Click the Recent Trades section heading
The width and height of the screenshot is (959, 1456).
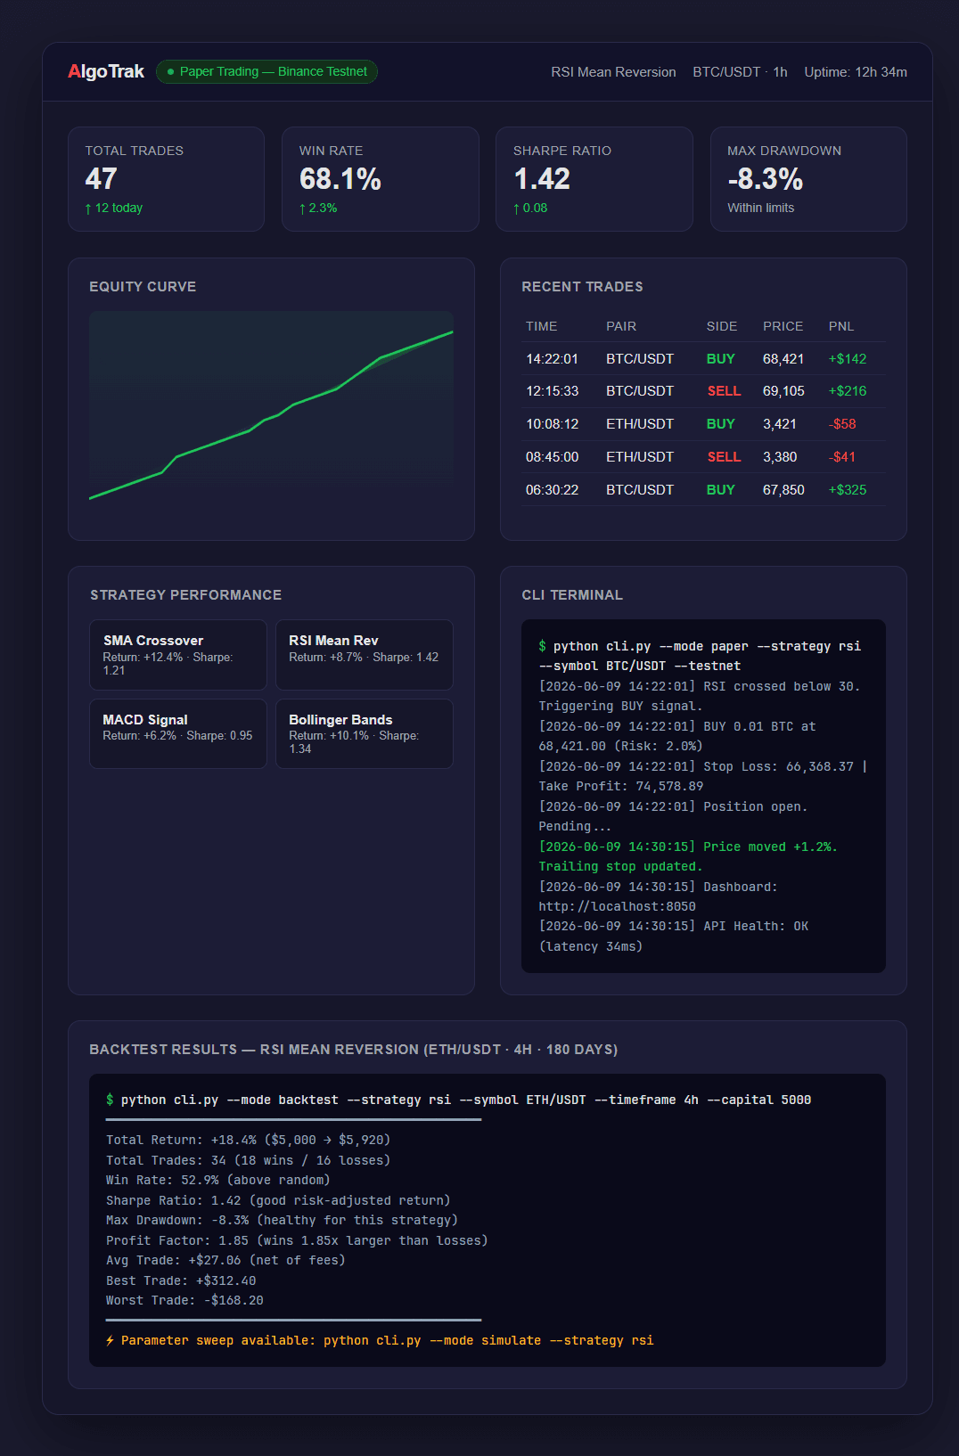point(582,287)
